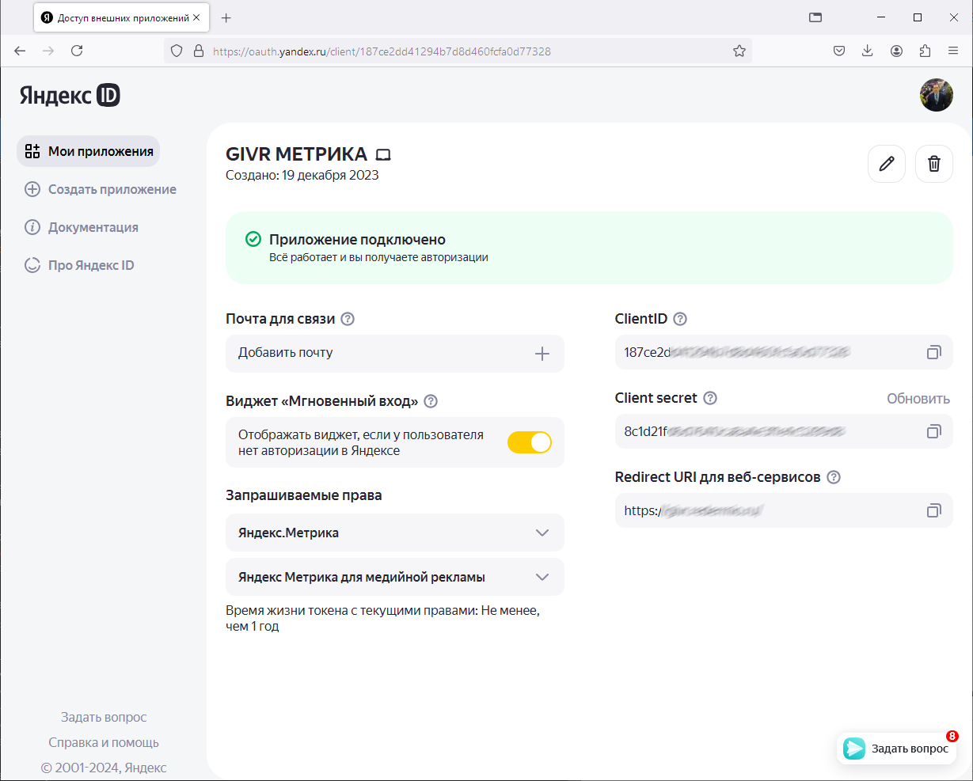Image resolution: width=973 pixels, height=781 pixels.
Task: Copy the ClientID value
Action: point(934,352)
